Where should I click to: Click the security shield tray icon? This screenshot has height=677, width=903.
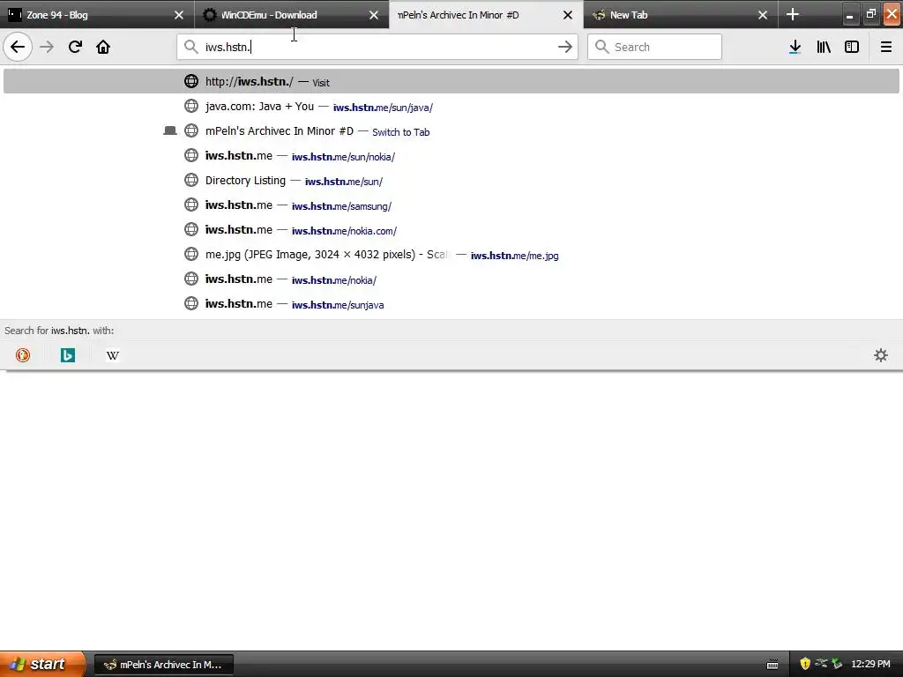pyautogui.click(x=805, y=664)
